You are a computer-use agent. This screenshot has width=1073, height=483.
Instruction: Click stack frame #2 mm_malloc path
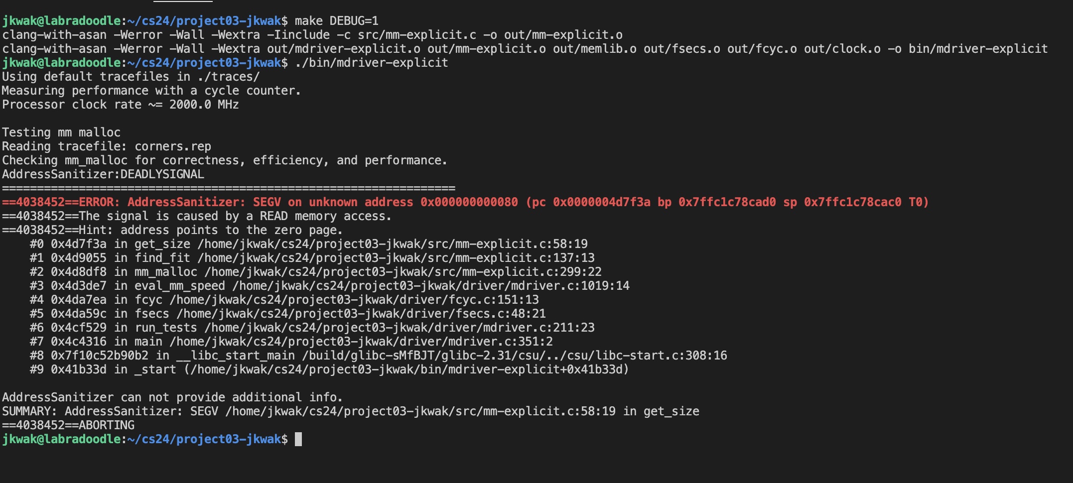[x=403, y=272]
